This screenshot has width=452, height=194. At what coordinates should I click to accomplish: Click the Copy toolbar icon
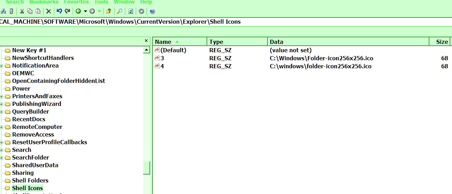pos(30,11)
